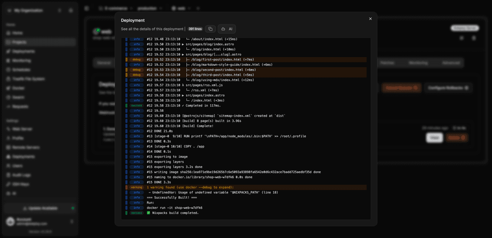Screen dimensions: 492x238
Task: Select the #15 exporting to image line
Action: pos(167,156)
